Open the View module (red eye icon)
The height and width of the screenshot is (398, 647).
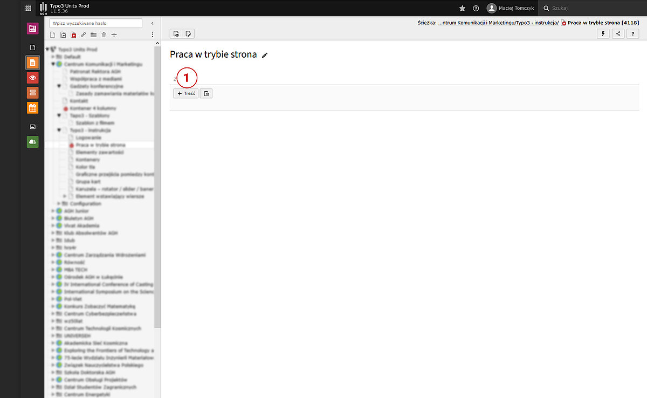coord(33,78)
